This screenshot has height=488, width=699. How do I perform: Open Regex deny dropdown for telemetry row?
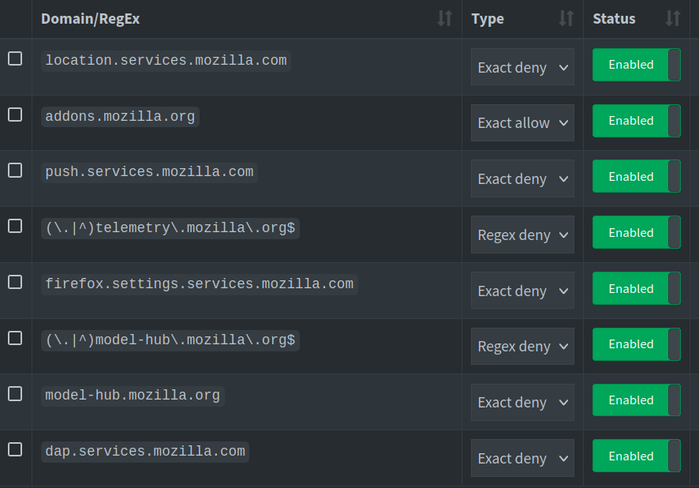(522, 235)
